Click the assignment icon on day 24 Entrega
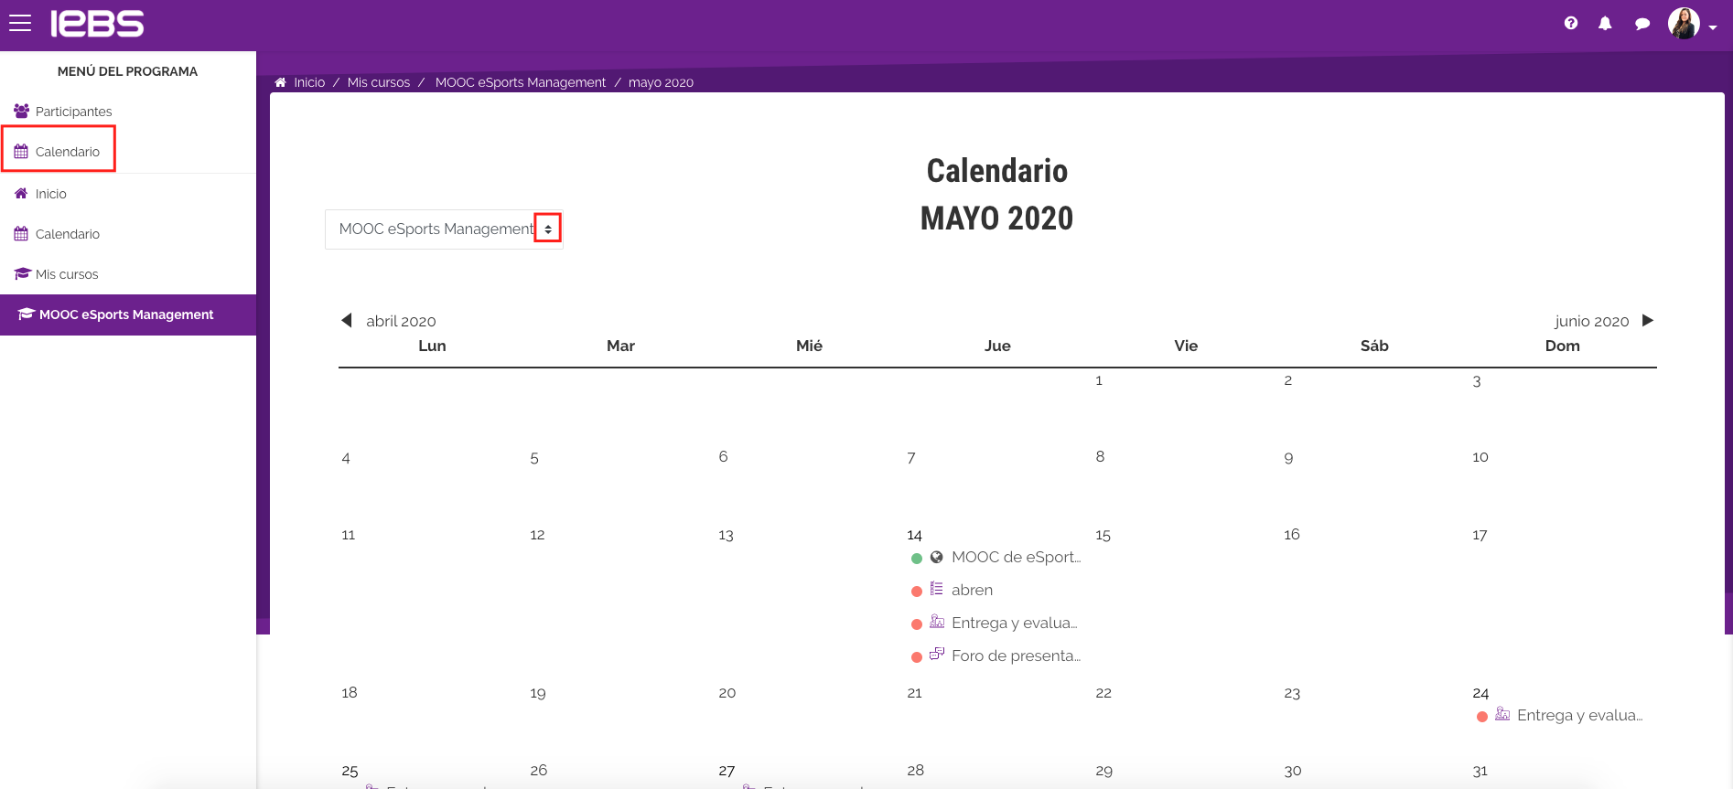Screen dimensions: 1733x789 point(1502,713)
